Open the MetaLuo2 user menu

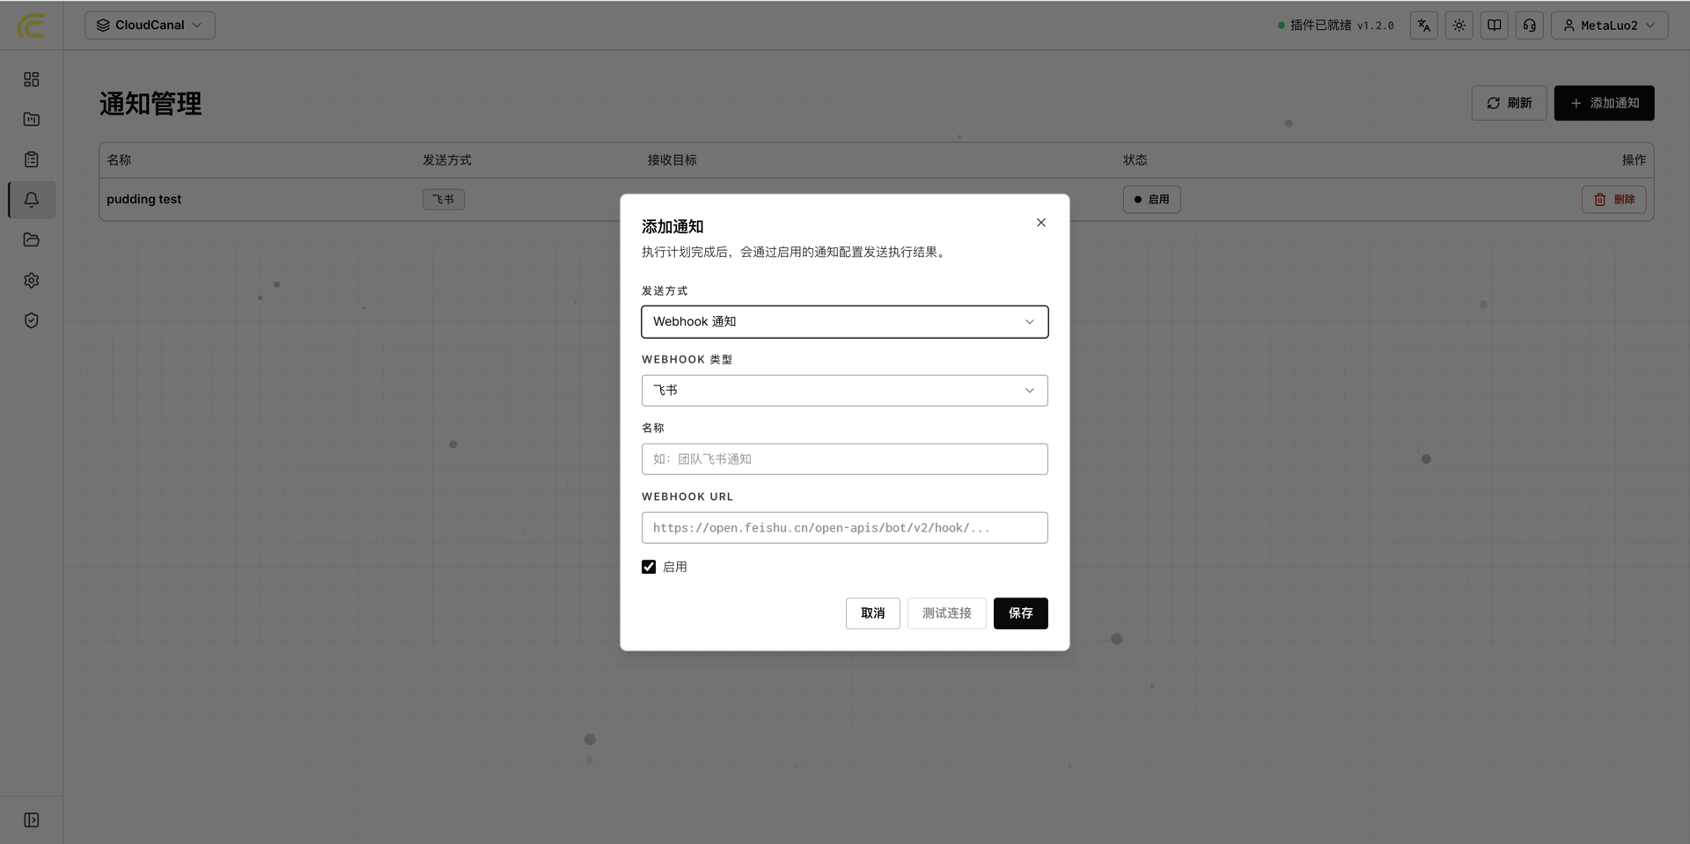pos(1609,26)
